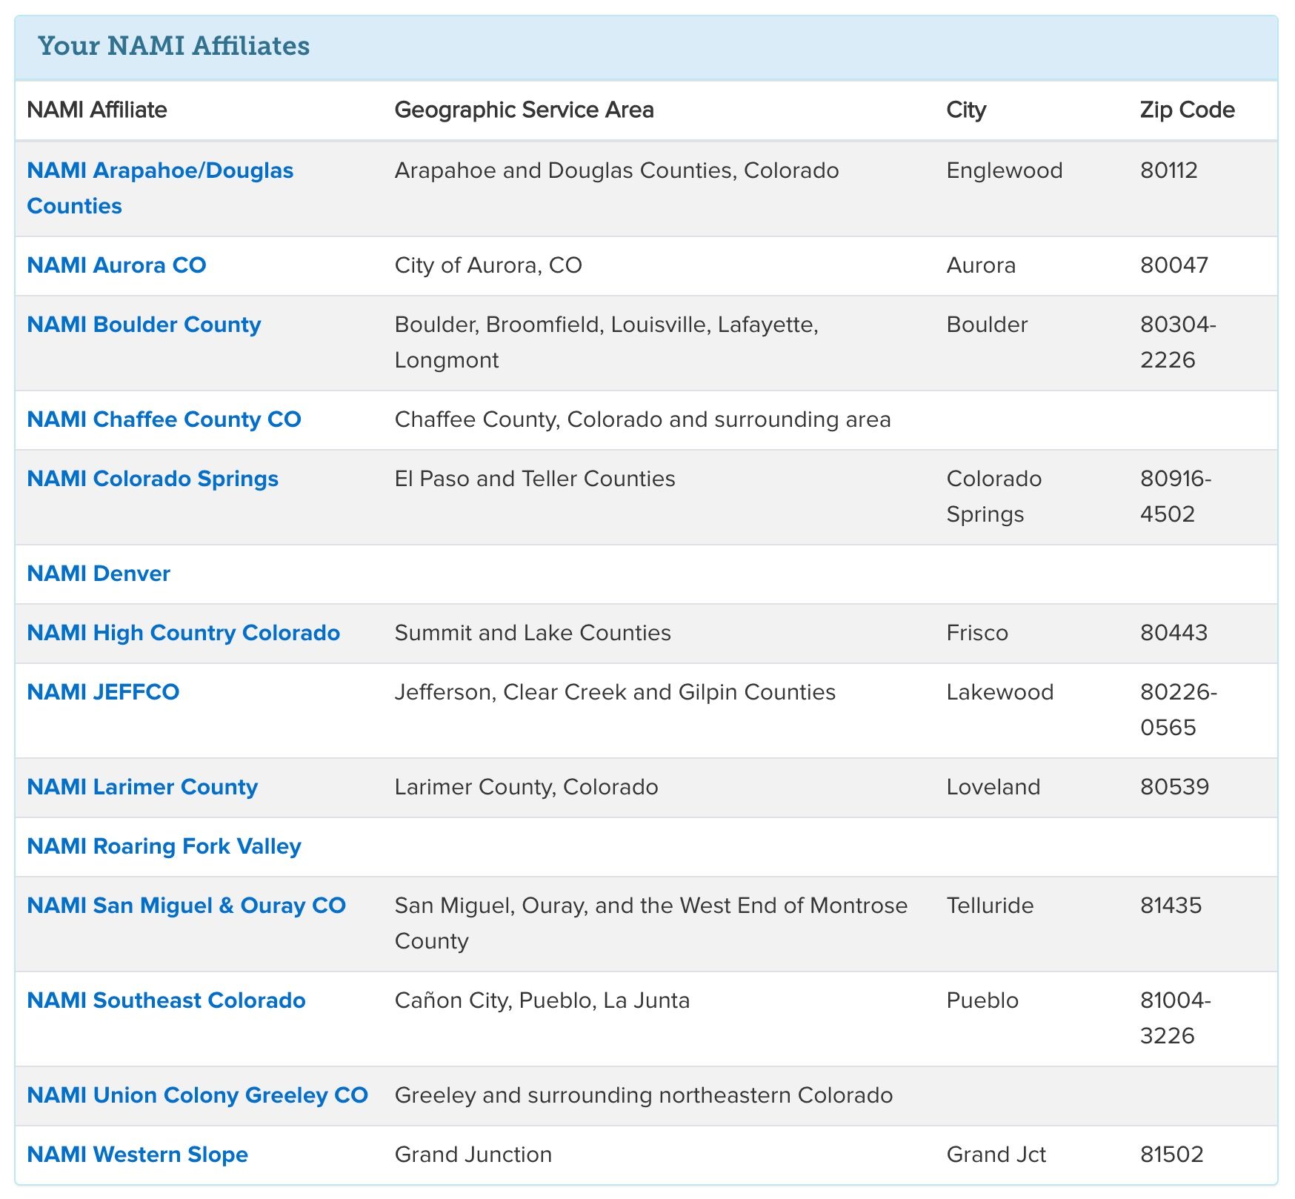Open the NAMI Western Slope link

(x=137, y=1155)
